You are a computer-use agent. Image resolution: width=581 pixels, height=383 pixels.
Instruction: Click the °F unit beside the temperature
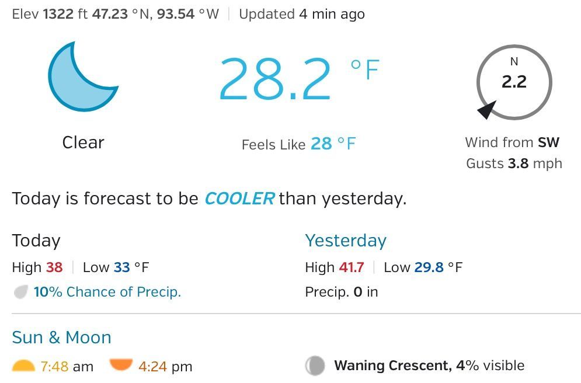[365, 70]
